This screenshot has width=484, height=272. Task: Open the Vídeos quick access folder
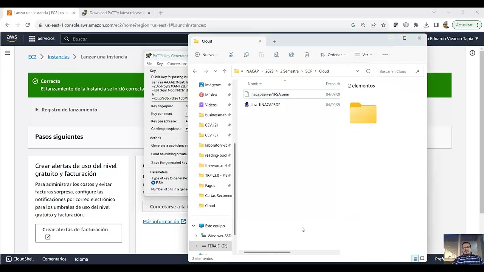point(211,105)
